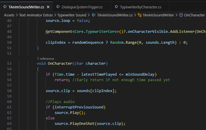
Task: Open Typewriter Sound breadcrumb folder
Action: pyautogui.click(x=72, y=15)
